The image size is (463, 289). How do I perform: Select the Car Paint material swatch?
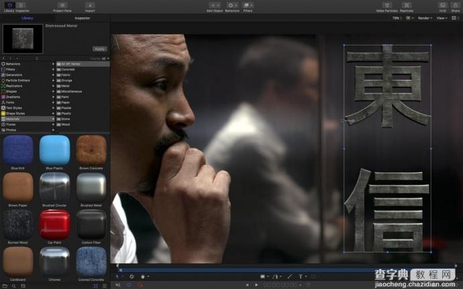pyautogui.click(x=55, y=223)
